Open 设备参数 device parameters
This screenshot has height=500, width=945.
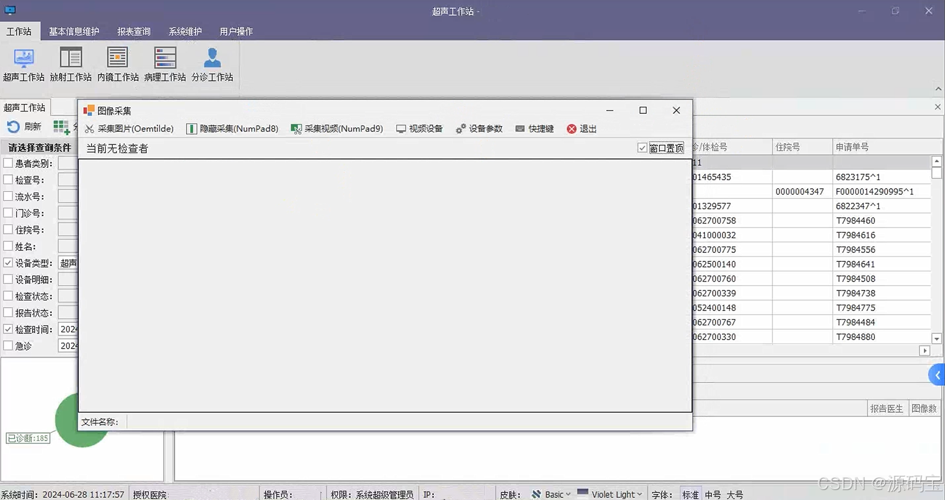point(479,129)
